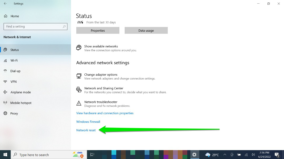The width and height of the screenshot is (284, 159).
Task: Click the Wi-Fi tray icon
Action: click(246, 155)
